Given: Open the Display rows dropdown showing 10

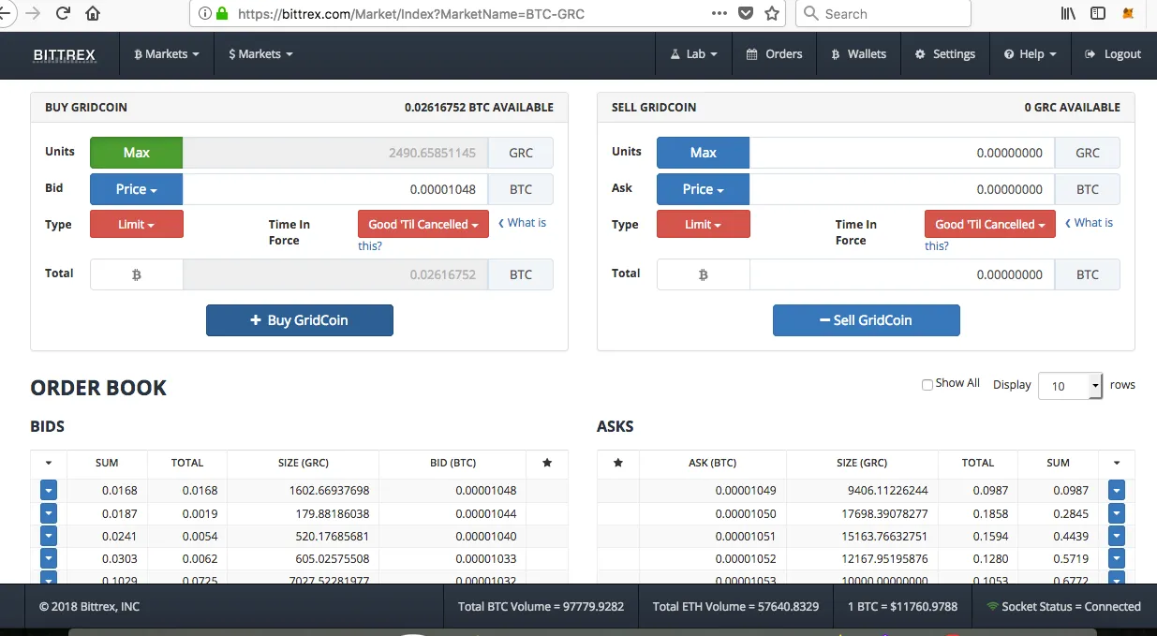Looking at the screenshot, I should pos(1070,385).
